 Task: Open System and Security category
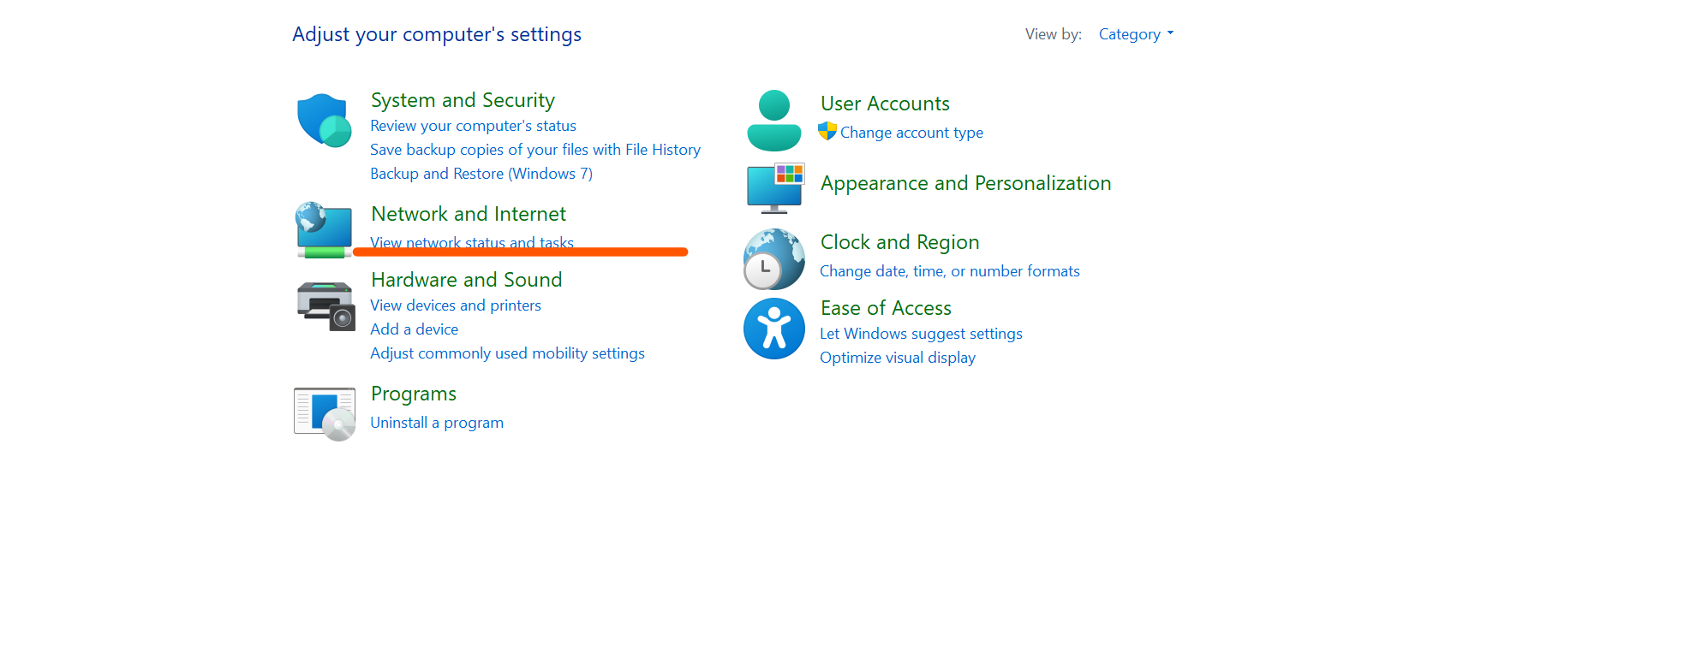click(463, 100)
